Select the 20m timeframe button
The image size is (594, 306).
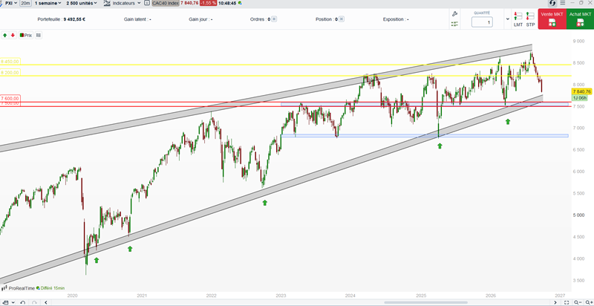[x=25, y=3]
